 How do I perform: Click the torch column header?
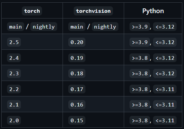(x=32, y=11)
